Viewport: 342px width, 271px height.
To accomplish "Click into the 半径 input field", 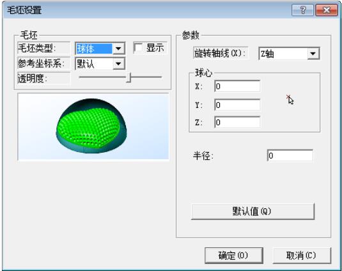I will click(290, 155).
